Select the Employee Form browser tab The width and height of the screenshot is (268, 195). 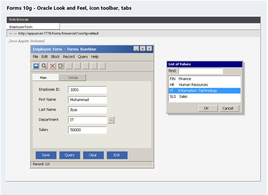(x=33, y=27)
